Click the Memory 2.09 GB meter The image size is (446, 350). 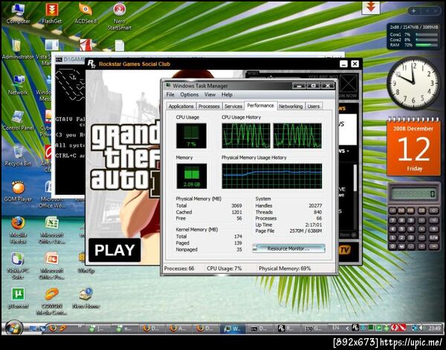pos(191,176)
